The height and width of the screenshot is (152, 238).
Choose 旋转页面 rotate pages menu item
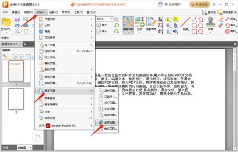click(x=65, y=83)
